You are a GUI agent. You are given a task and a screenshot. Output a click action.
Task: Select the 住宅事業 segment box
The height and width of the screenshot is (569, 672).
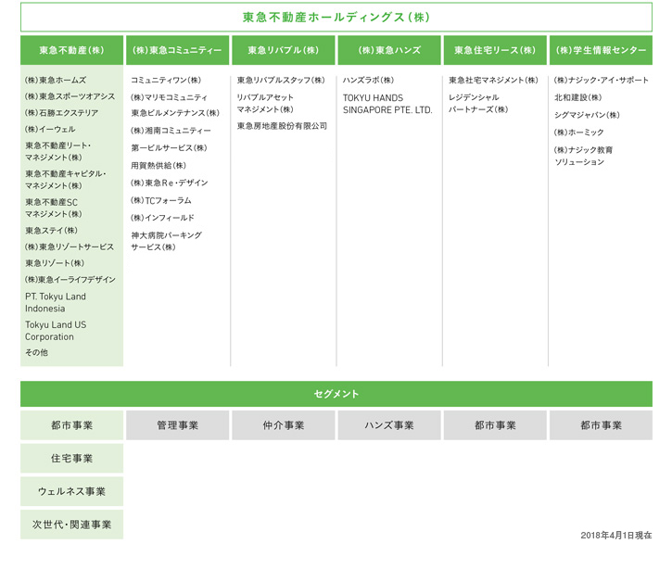71,458
